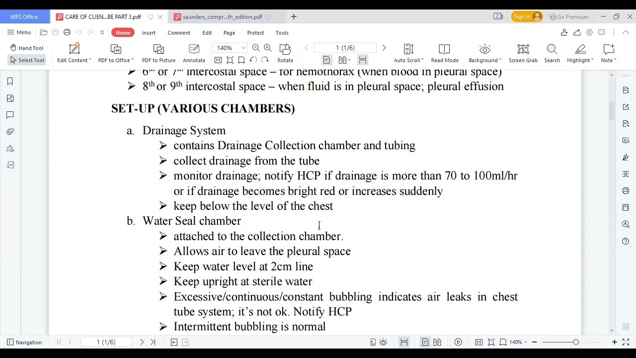Click Go Premium button
Image resolution: width=636 pixels, height=358 pixels.
tap(569, 17)
